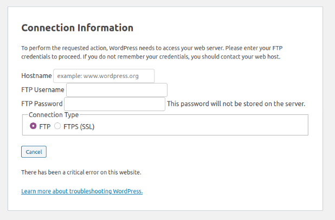This screenshot has height=220, width=335.
Task: Click the FTPS (SSL) label text
Action: coord(79,126)
